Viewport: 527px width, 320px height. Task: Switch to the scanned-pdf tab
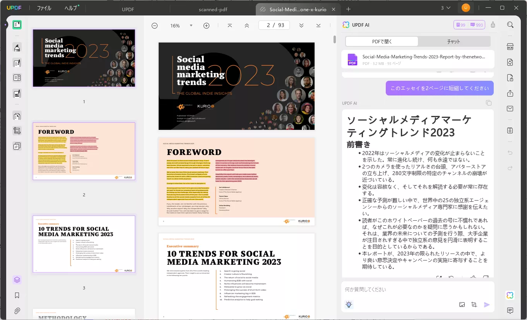(212, 9)
